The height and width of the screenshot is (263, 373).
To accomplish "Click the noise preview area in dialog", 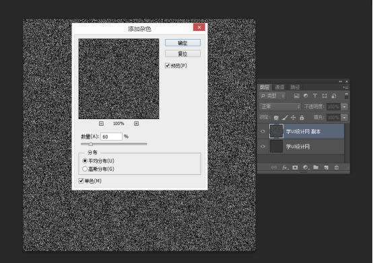I will tap(118, 79).
